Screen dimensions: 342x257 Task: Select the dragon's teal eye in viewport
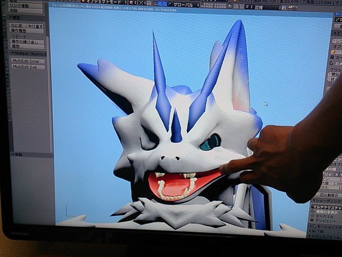tap(210, 143)
